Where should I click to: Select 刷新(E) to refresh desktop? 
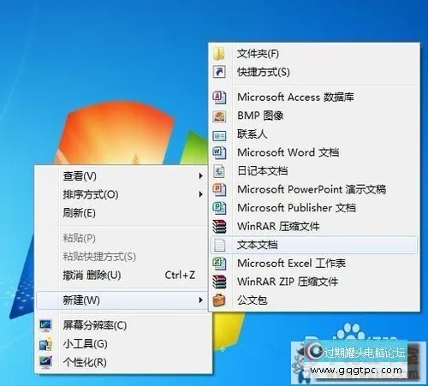(x=121, y=213)
